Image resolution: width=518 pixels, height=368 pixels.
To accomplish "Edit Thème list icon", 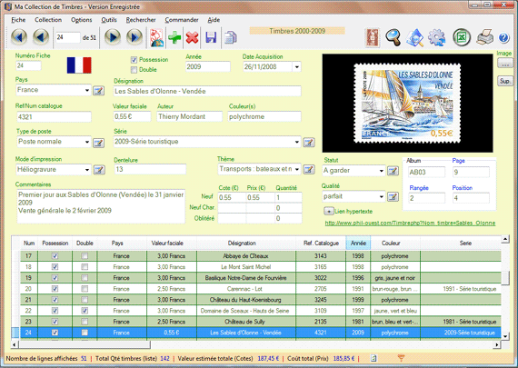I will coord(309,170).
